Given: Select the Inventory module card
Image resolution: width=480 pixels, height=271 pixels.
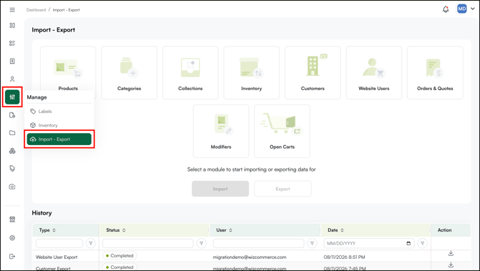Looking at the screenshot, I should [251, 73].
